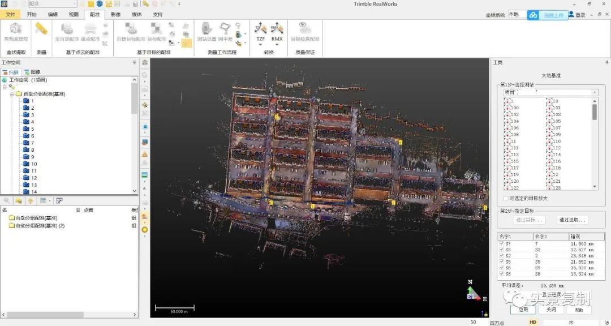Collapse the project node under 工作空间
The image size is (611, 326).
pyautogui.click(x=5, y=87)
